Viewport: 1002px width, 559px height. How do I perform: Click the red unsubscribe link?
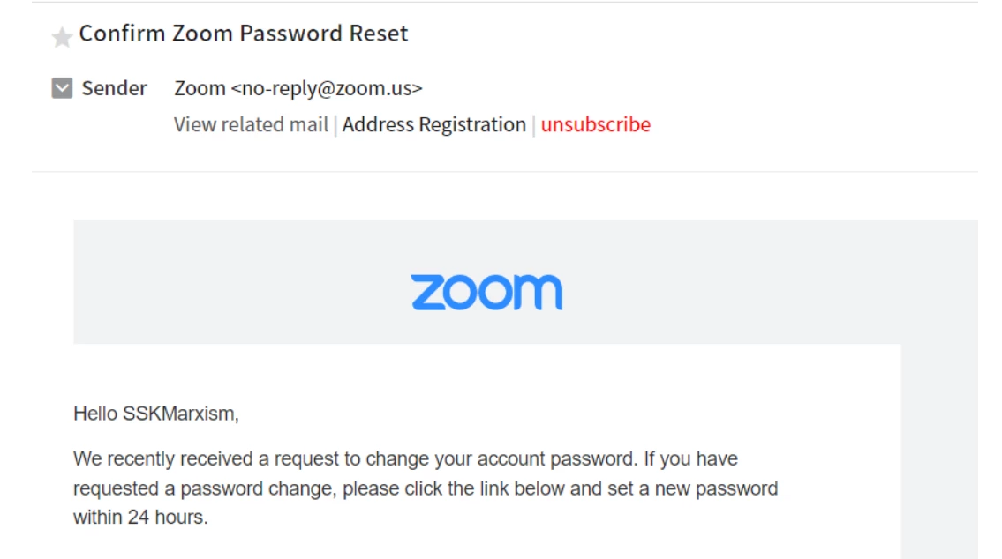pos(595,124)
